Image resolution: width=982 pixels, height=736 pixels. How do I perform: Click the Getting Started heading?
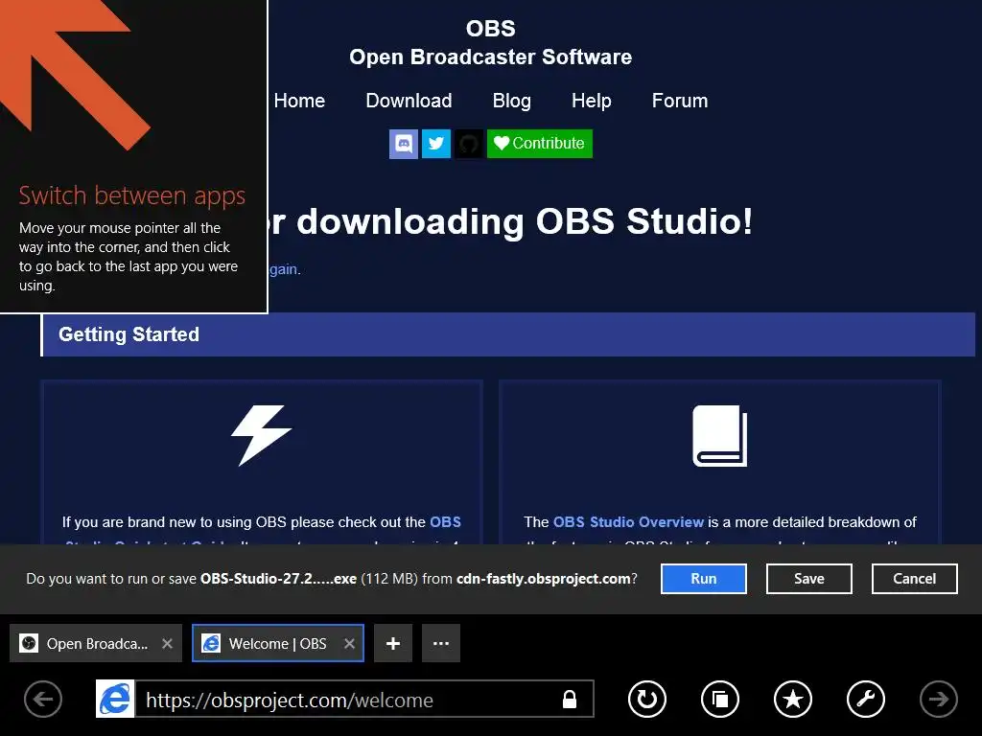click(x=129, y=334)
